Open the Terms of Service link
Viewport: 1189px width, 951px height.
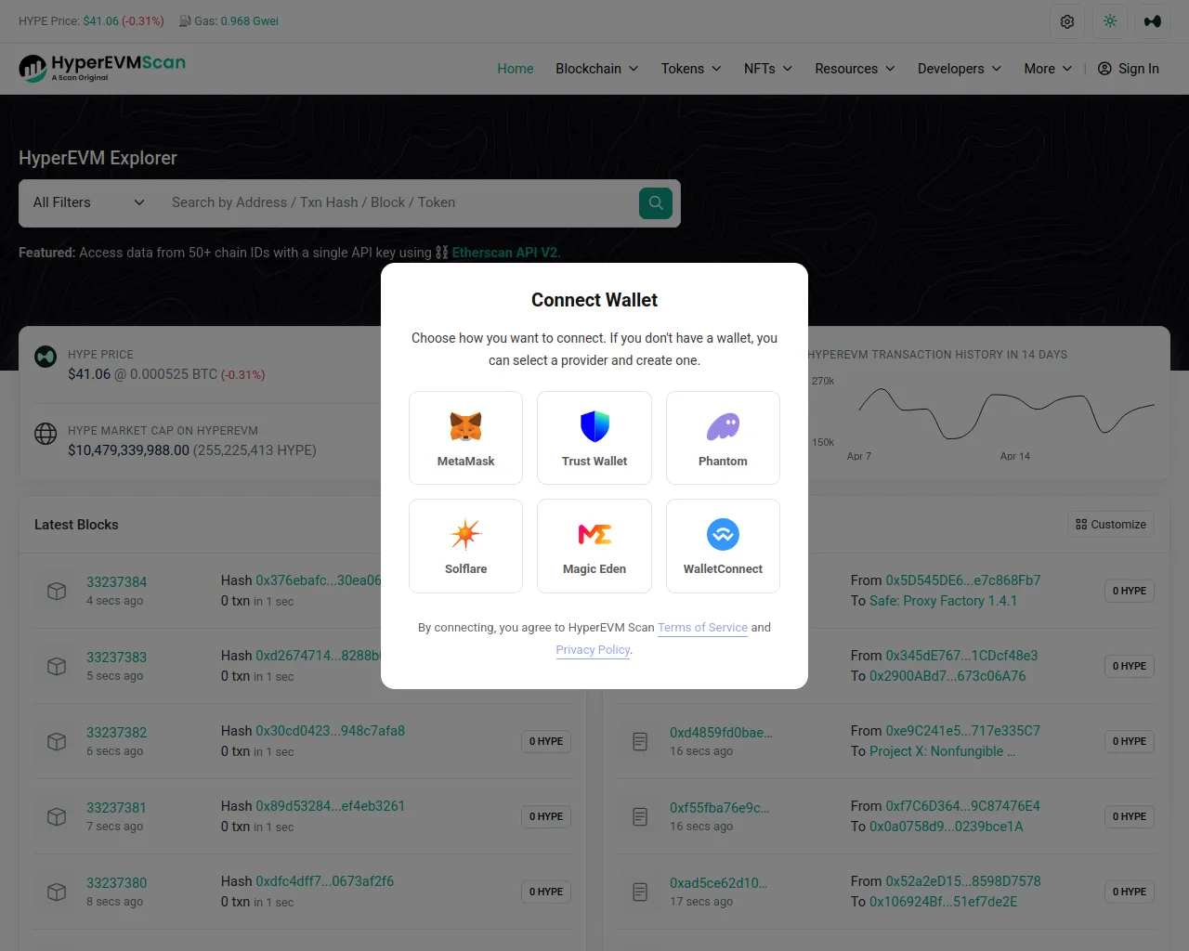(702, 628)
